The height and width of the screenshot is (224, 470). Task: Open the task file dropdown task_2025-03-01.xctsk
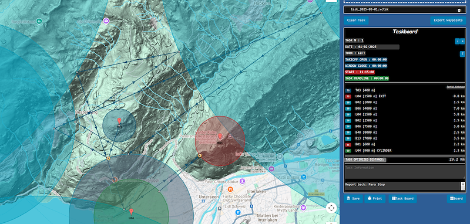coord(404,9)
